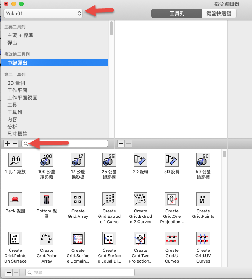This screenshot has height=279, width=252.
Task: Select the 工具 toolbar entry
Action: tap(12, 105)
